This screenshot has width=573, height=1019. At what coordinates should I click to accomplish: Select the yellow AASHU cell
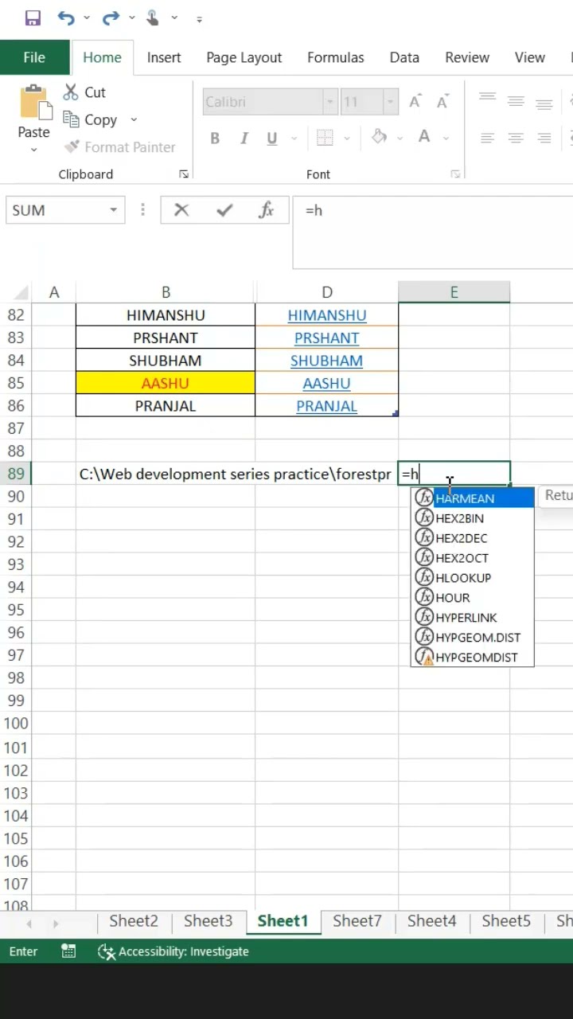tap(166, 383)
